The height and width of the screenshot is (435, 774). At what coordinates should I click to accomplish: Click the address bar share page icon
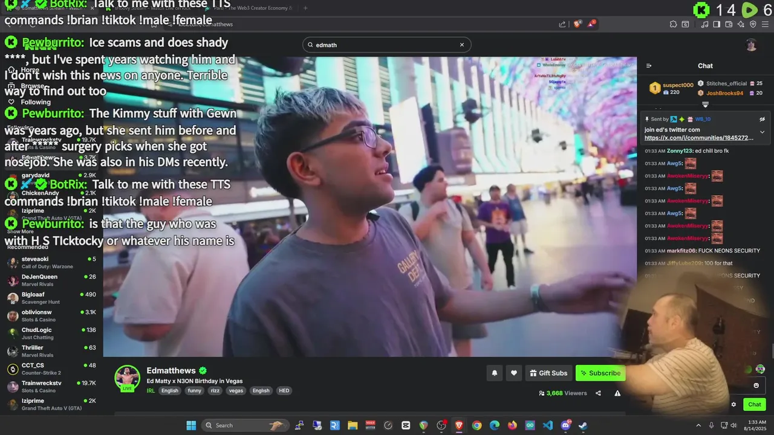(562, 24)
